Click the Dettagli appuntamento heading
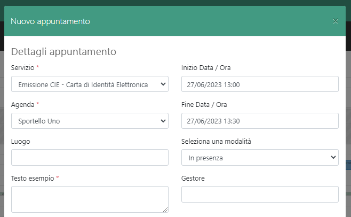 point(63,52)
